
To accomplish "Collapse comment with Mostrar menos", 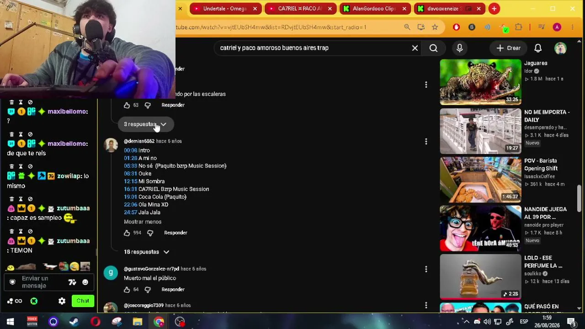I will pos(143,222).
